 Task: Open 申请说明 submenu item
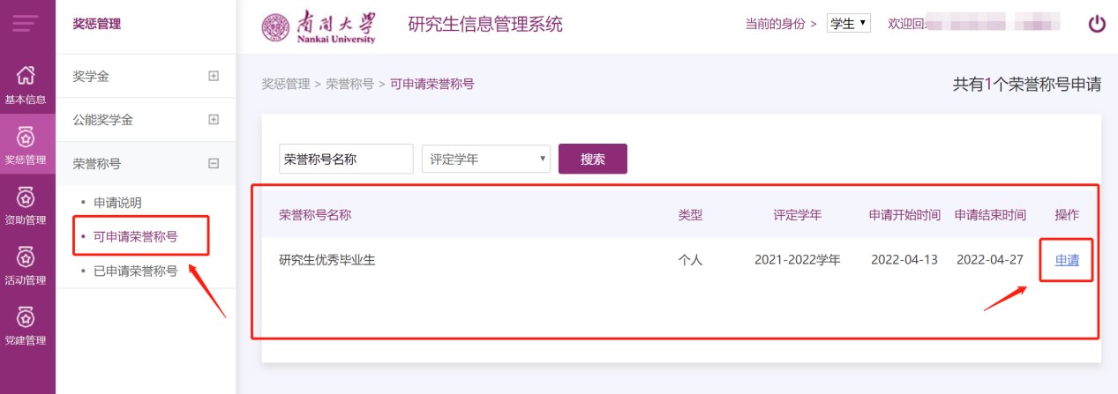click(x=117, y=203)
